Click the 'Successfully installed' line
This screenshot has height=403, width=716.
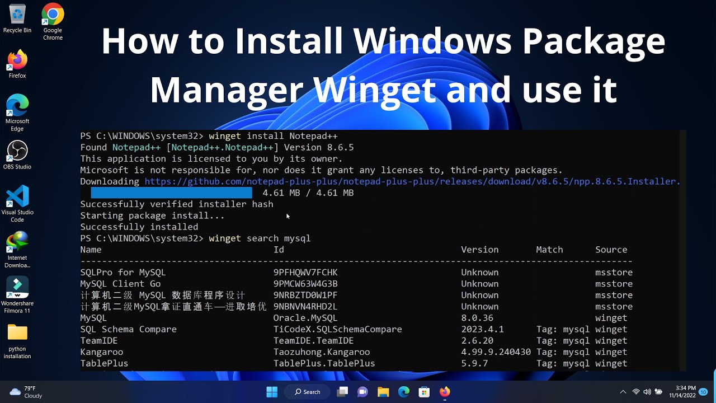[x=139, y=227]
